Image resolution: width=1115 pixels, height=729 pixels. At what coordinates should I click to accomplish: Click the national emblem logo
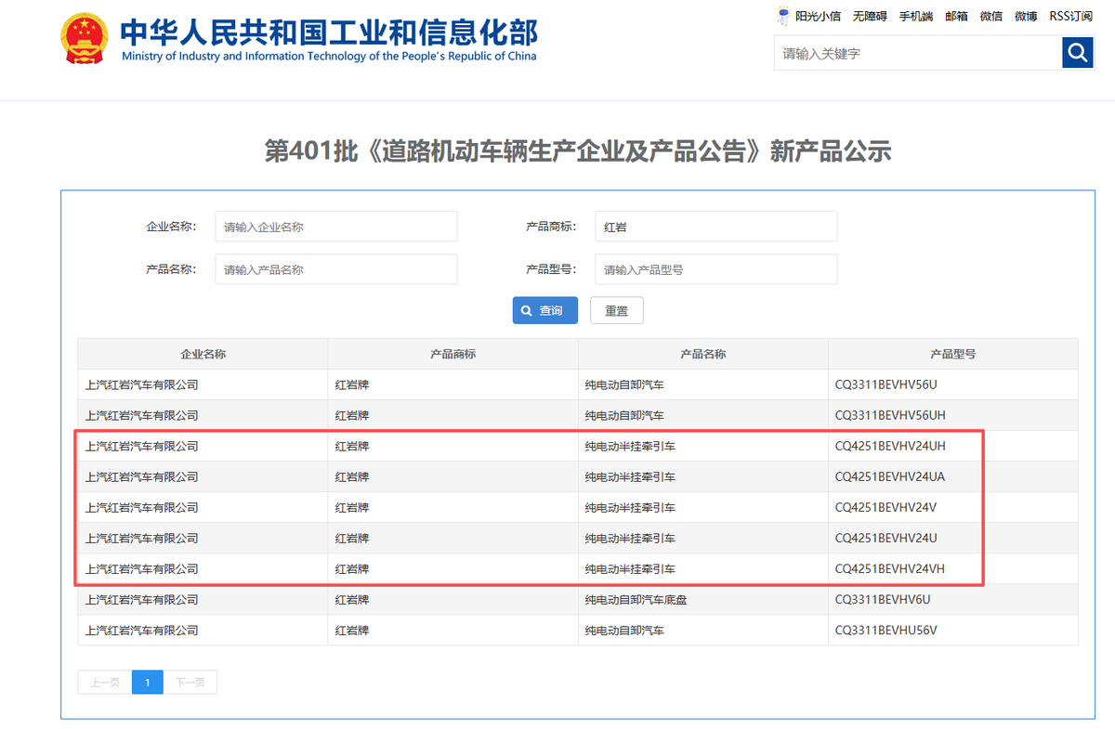coord(84,38)
